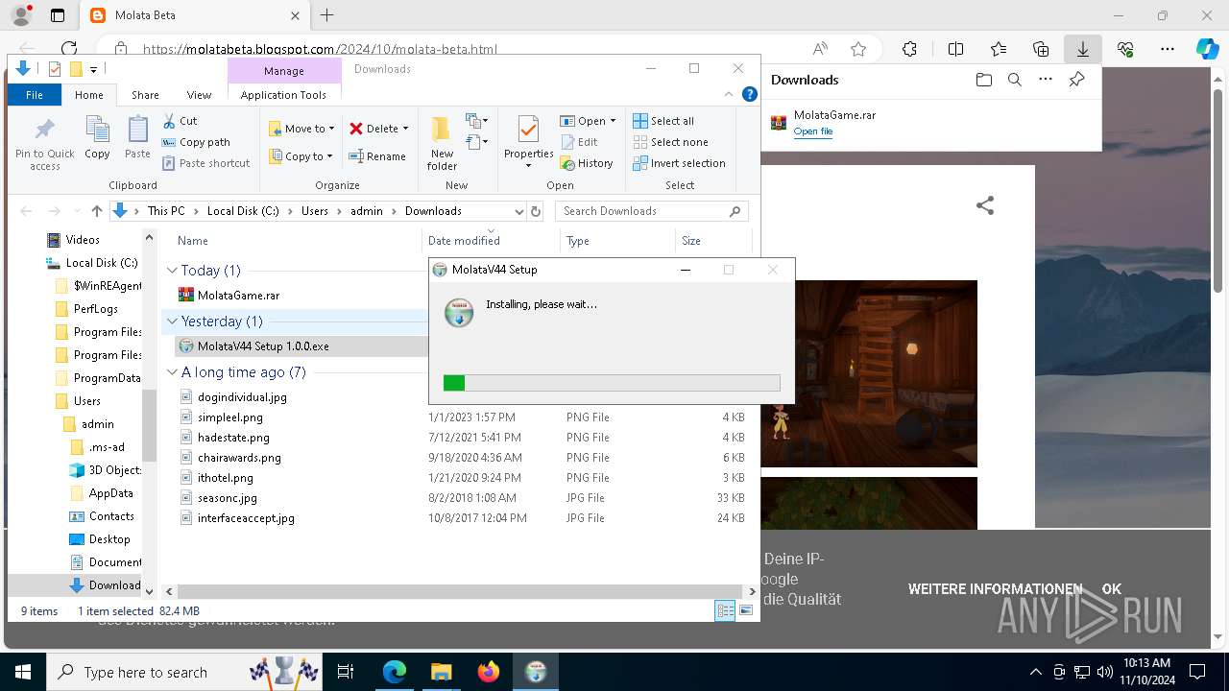Open Application Tools tab
1229x691 pixels.
[x=283, y=95]
